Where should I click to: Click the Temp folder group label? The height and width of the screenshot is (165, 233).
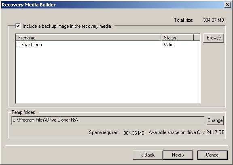point(23,112)
